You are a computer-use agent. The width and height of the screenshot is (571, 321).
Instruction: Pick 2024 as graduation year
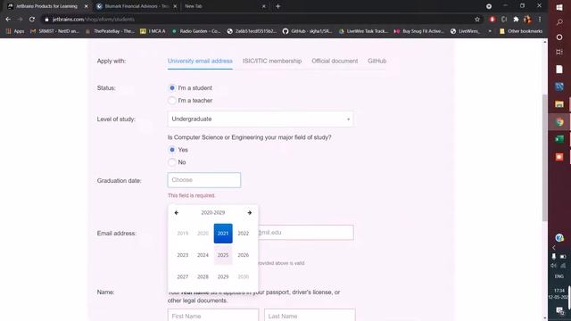click(x=203, y=255)
